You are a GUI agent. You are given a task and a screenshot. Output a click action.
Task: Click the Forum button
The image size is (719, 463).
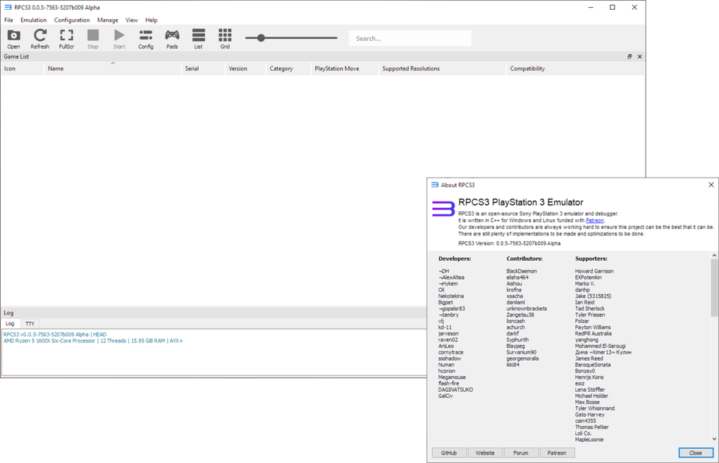[x=521, y=453]
